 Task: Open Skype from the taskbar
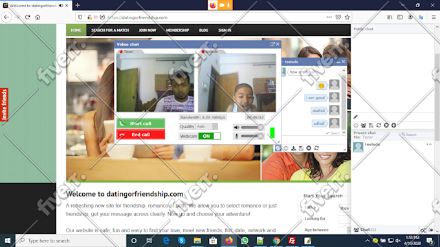click(182, 241)
